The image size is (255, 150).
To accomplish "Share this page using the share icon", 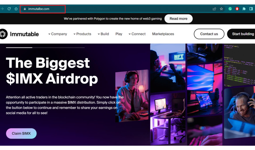I will point(214,9).
